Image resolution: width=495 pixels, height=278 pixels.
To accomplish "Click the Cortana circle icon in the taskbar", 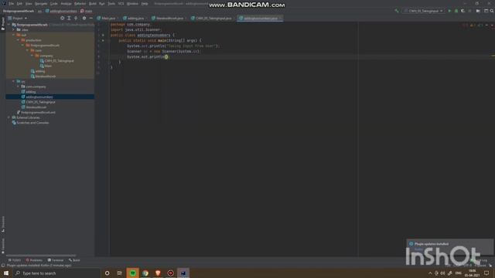I will tap(107, 273).
